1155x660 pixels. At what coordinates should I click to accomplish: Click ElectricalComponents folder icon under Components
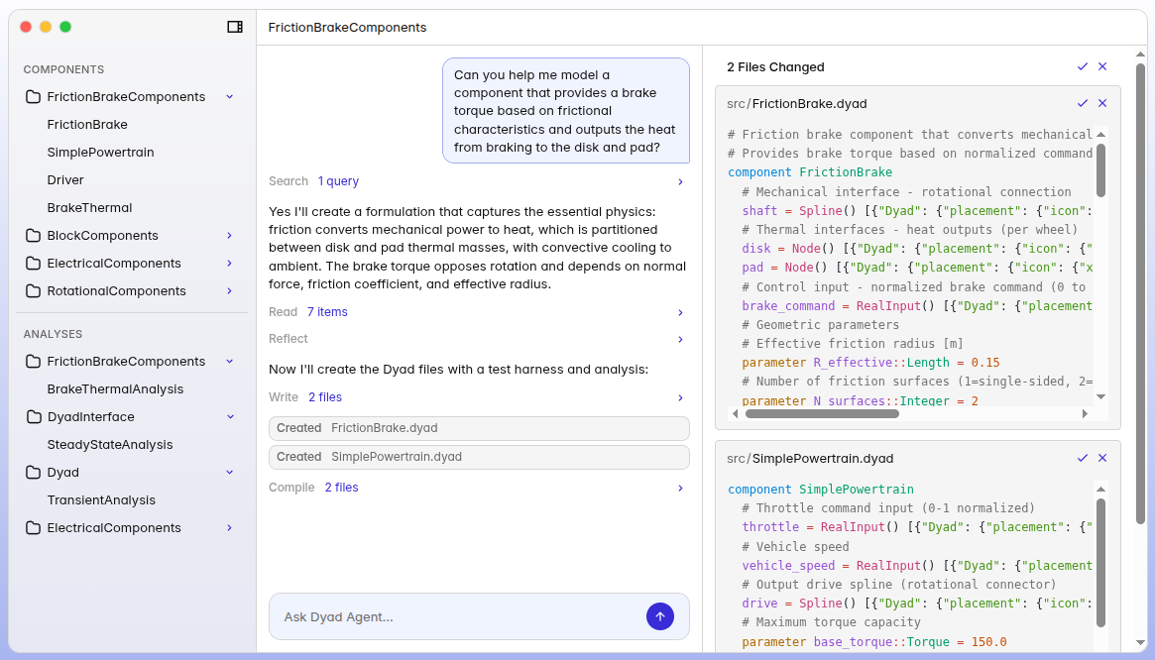(x=33, y=263)
